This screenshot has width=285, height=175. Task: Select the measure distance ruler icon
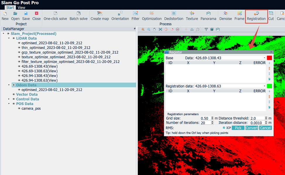point(192,30)
